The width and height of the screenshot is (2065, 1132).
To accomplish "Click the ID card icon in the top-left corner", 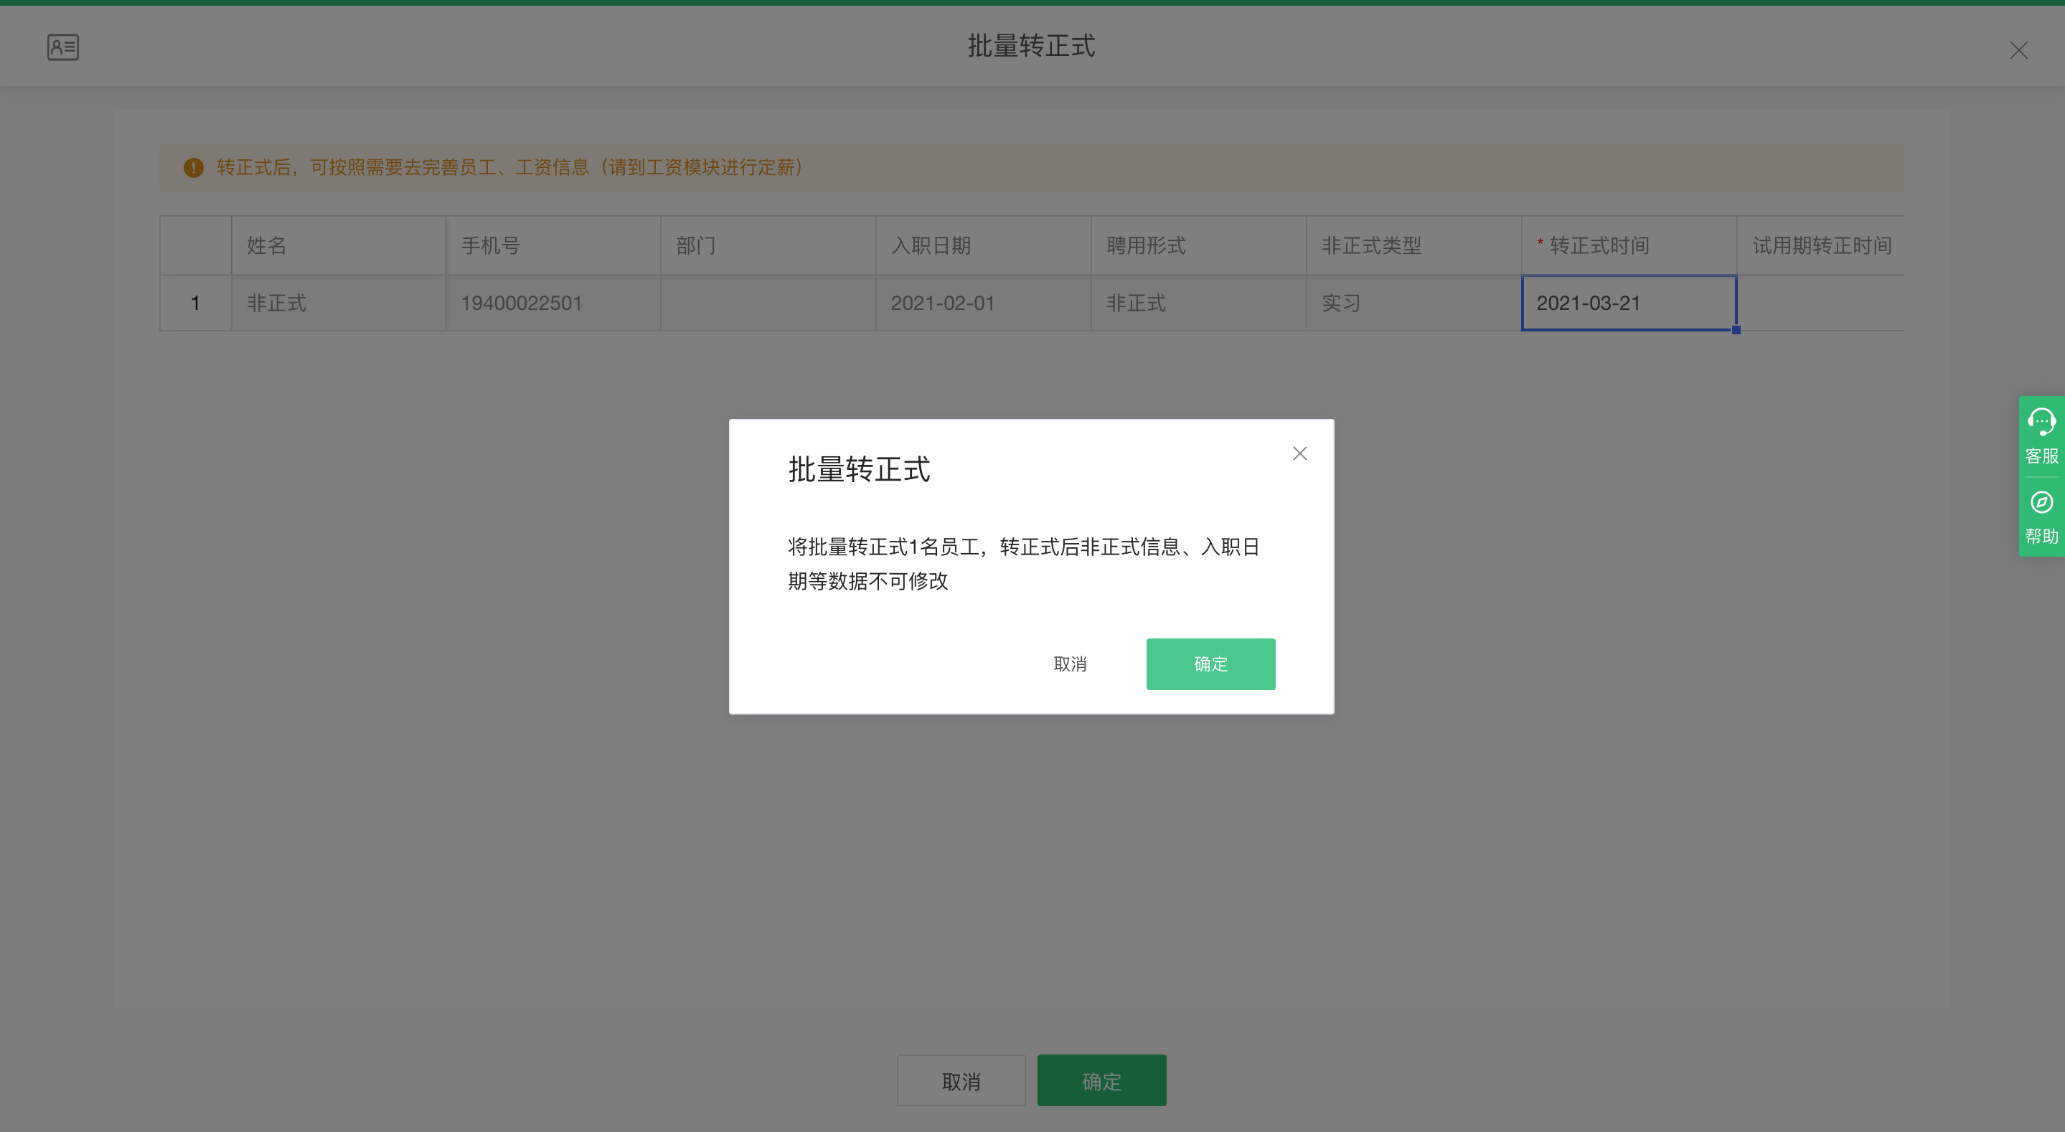I will point(62,47).
